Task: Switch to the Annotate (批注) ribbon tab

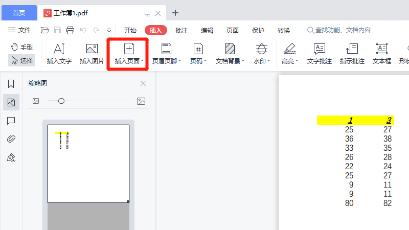Action: coord(181,30)
